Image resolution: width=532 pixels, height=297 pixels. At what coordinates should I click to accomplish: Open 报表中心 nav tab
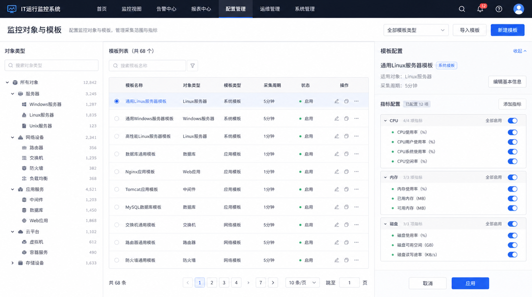point(201,9)
